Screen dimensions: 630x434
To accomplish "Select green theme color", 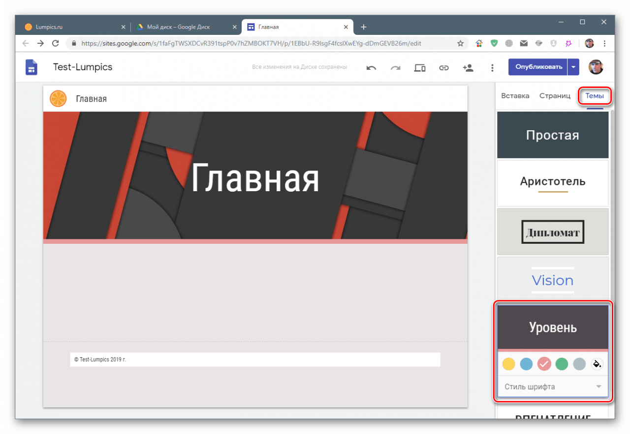I will [x=562, y=364].
